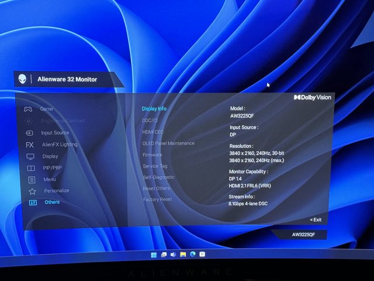Viewport: 374px width, 281px height.
Task: Open Personalize via the star icon
Action: pyautogui.click(x=32, y=191)
